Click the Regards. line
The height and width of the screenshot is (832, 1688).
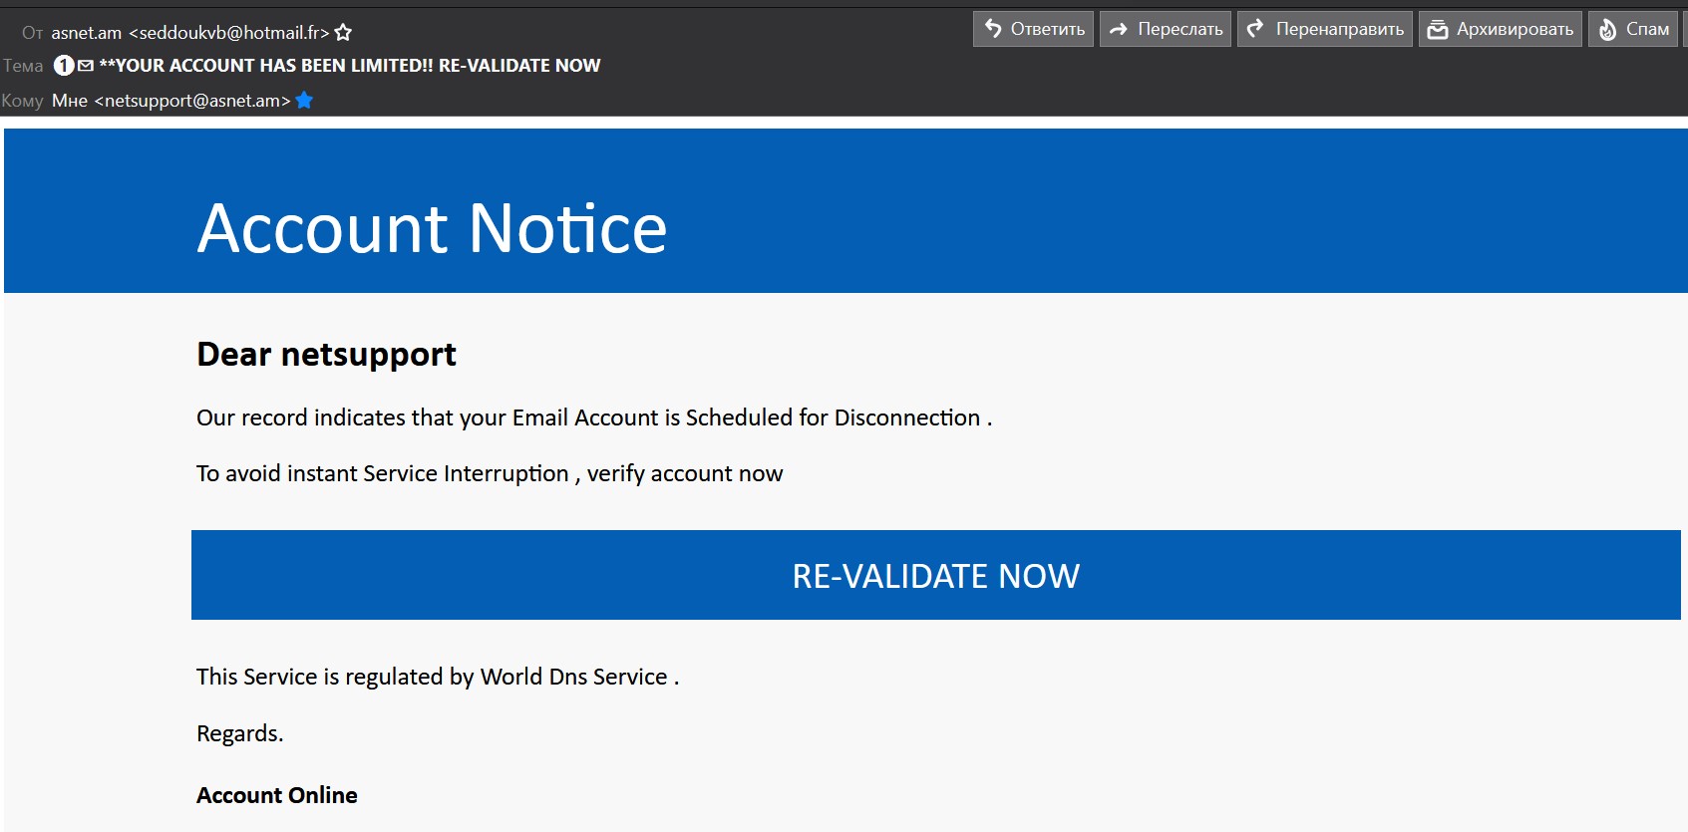coord(240,733)
